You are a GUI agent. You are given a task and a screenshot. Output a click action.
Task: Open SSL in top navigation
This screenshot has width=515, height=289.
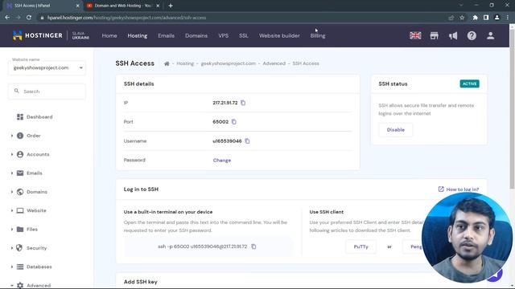243,35
